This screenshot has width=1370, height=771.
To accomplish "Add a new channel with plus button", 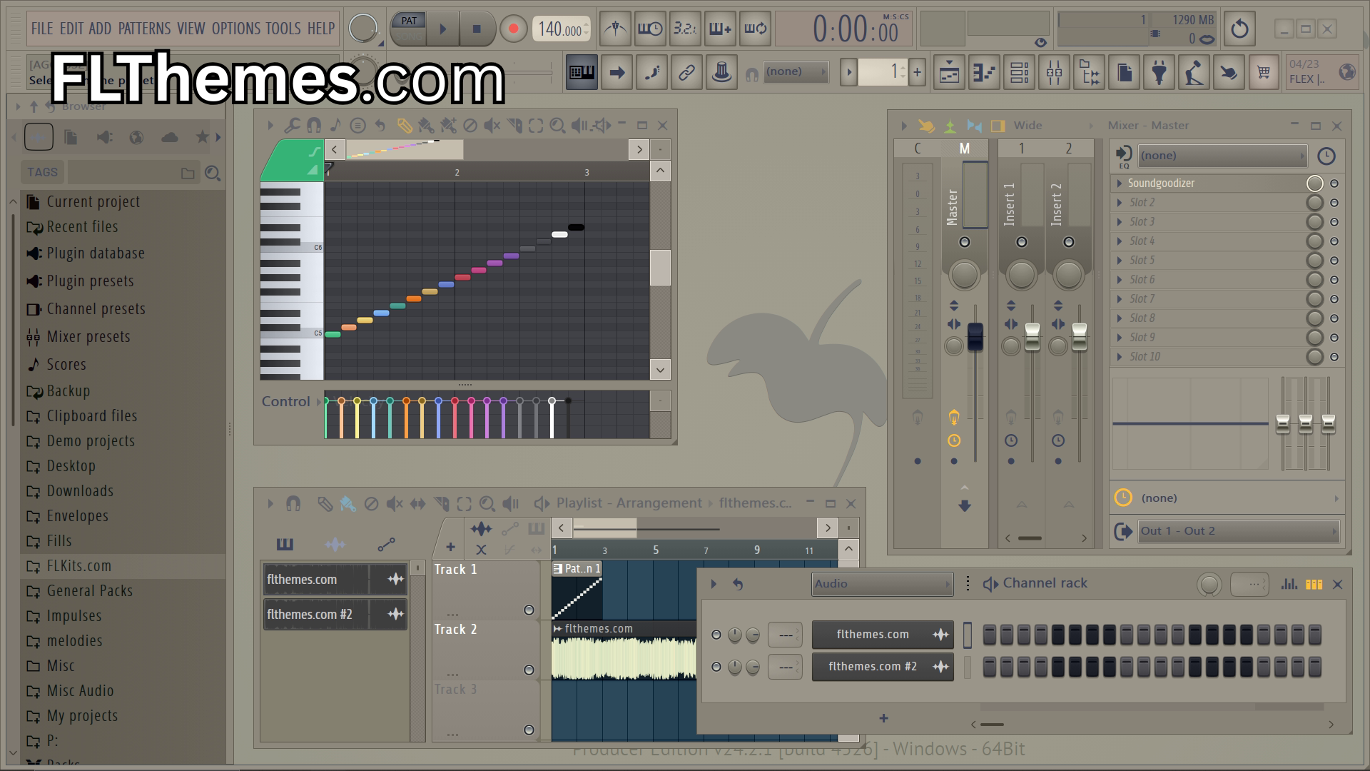I will coord(883,719).
